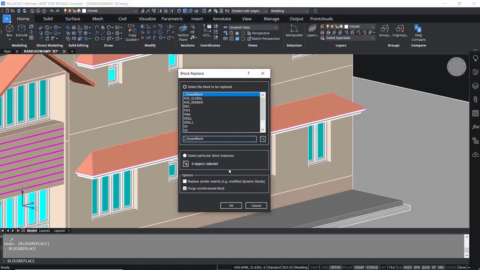Toggle ESNAP in status bar
Viewport: 480px width, 270px height.
pos(359,267)
